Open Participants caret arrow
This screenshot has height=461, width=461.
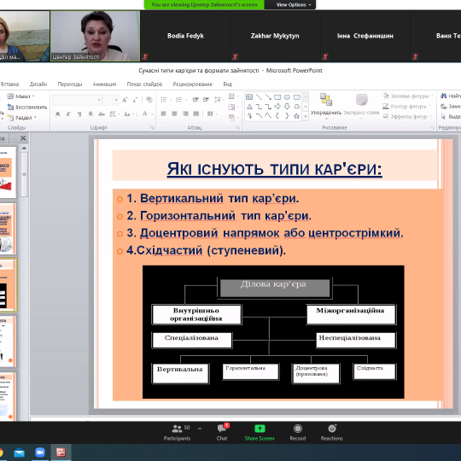pos(200,429)
